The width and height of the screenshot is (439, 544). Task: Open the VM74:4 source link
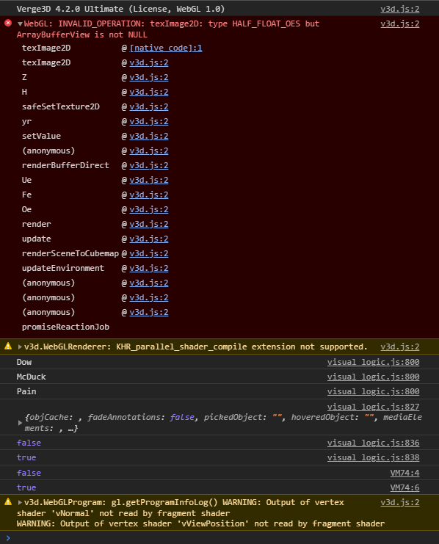404,473
